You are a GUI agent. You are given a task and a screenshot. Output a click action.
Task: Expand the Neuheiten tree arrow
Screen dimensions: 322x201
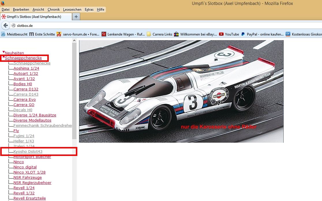(x=3, y=52)
